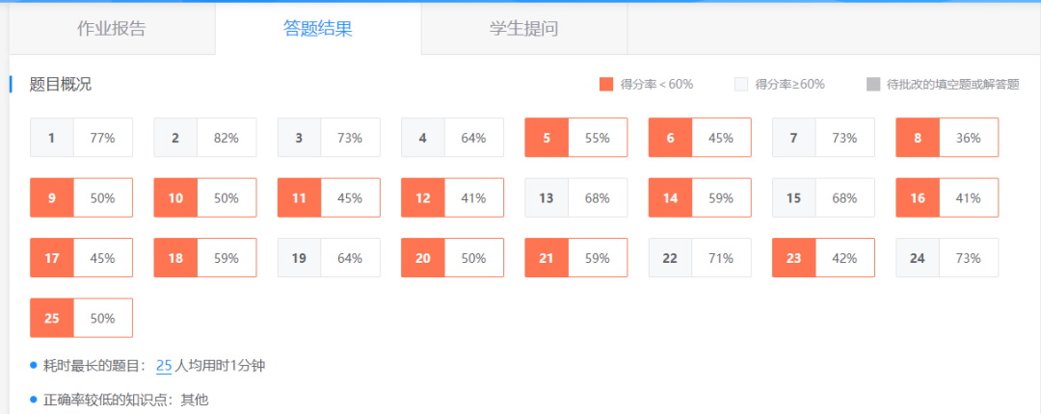This screenshot has width=1041, height=414.
Task: View question 19 with 64% score
Action: [329, 258]
